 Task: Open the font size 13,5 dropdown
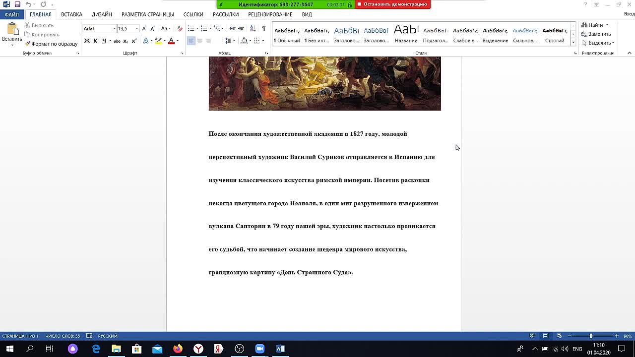[136, 29]
